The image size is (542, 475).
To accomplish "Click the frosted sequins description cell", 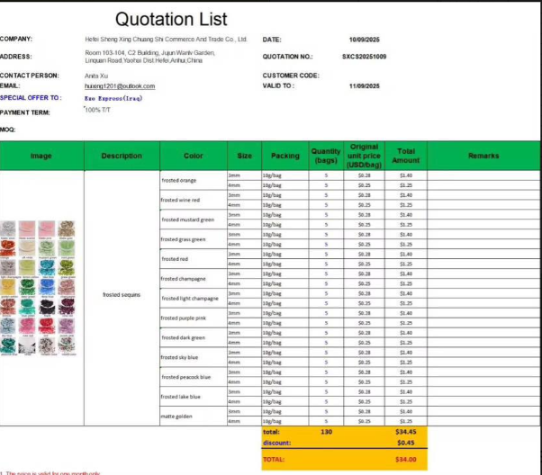I will 122,294.
